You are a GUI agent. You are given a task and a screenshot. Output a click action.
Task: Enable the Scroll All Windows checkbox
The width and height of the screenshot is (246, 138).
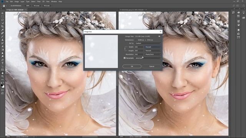[10, 6]
